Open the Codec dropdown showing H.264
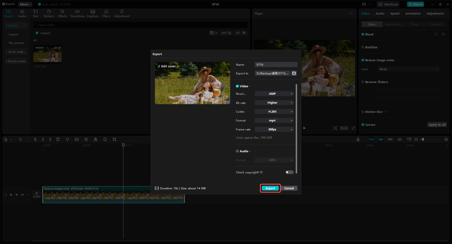Viewport: 452px width, 244px height. tap(274, 112)
